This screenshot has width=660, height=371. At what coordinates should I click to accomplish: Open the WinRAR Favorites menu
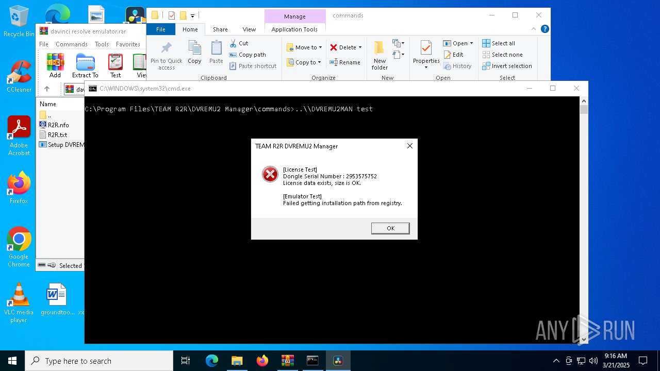pos(128,44)
